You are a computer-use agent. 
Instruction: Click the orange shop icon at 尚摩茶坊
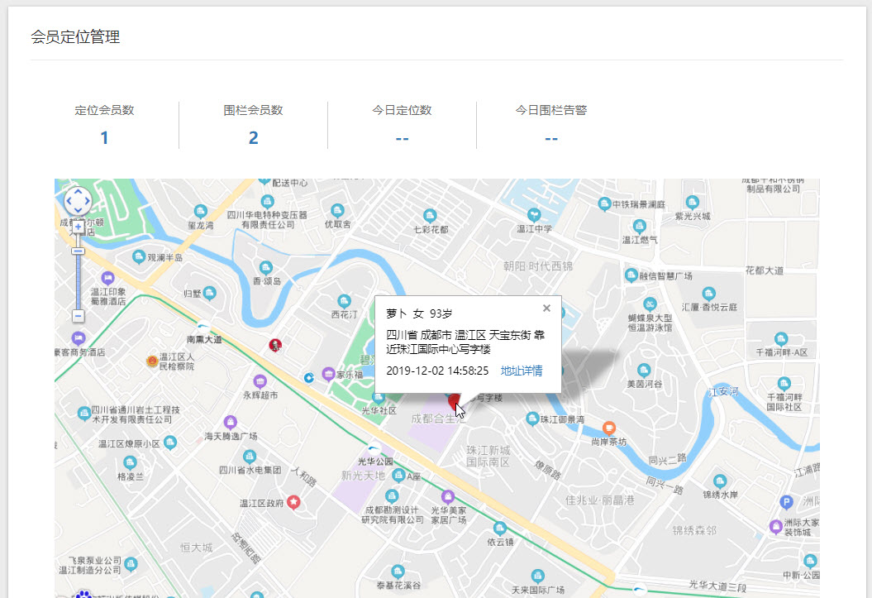pyautogui.click(x=608, y=428)
